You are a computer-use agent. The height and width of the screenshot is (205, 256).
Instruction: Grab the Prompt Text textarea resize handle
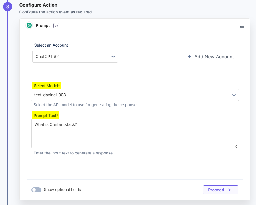236,146
